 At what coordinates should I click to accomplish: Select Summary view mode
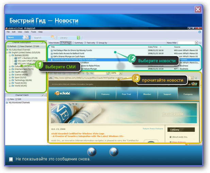click(78, 43)
